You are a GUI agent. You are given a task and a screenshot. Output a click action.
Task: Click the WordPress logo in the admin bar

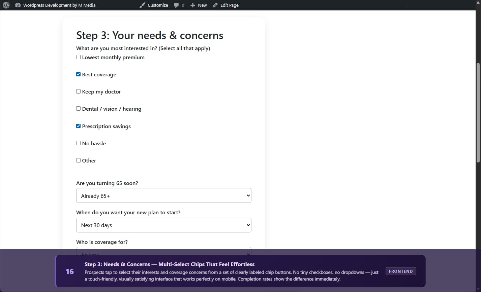[x=6, y=5]
